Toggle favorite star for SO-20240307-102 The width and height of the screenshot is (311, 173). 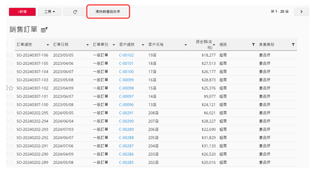coord(11,88)
